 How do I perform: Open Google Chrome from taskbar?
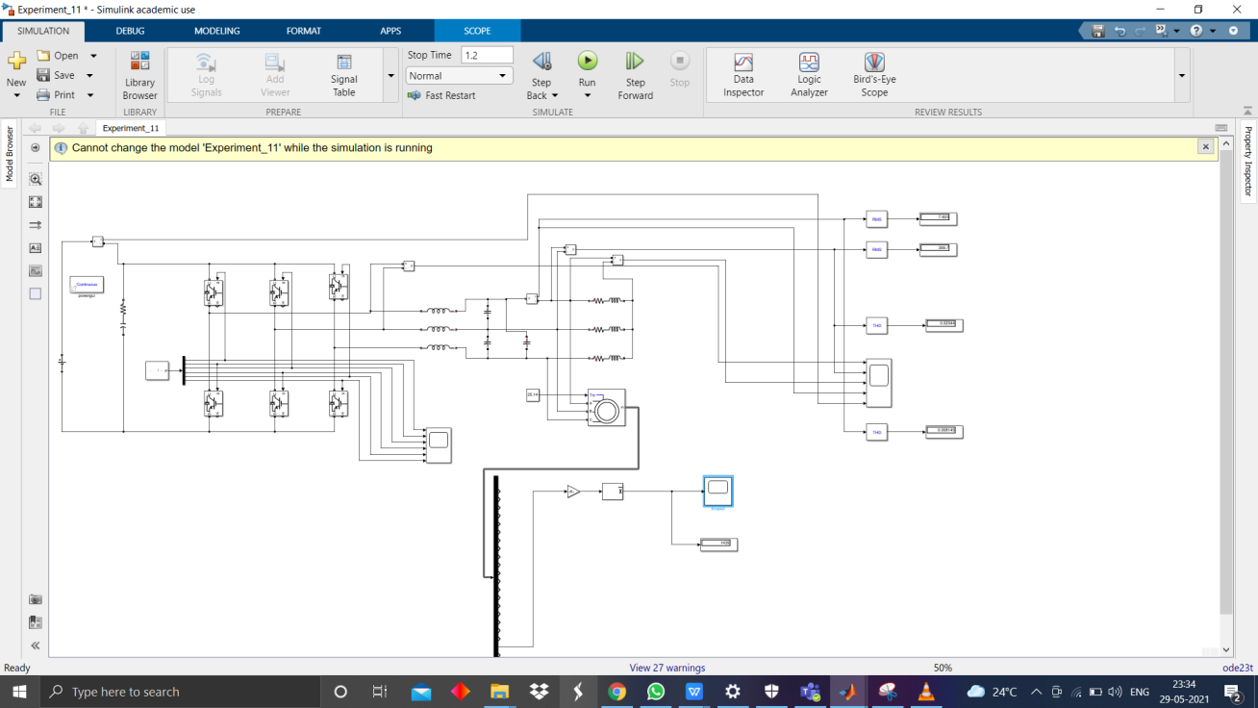pyautogui.click(x=616, y=692)
